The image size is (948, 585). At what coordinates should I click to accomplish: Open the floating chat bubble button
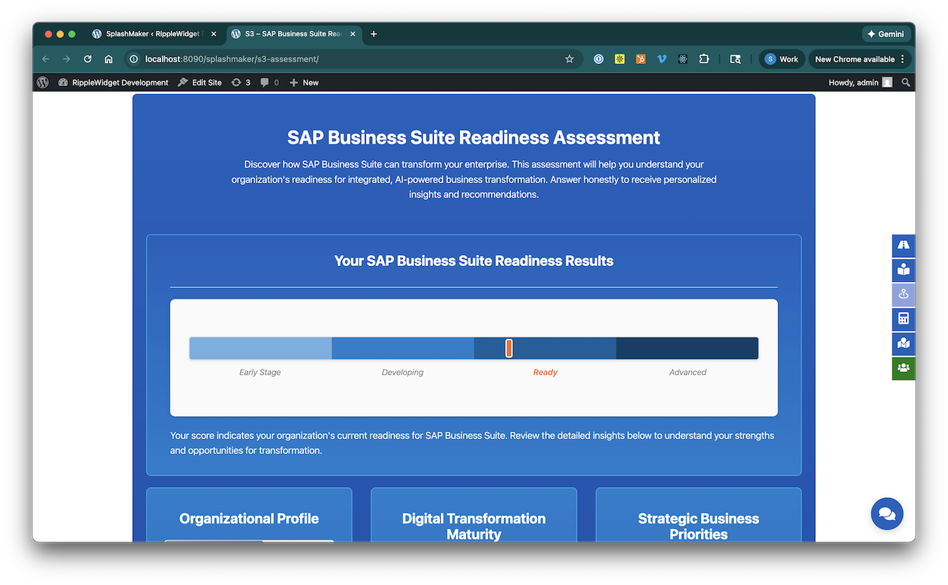(x=886, y=514)
